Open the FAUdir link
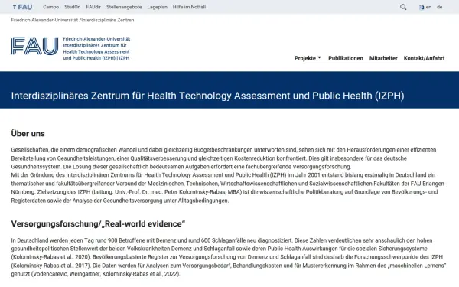This screenshot has height=287, width=459. point(93,7)
